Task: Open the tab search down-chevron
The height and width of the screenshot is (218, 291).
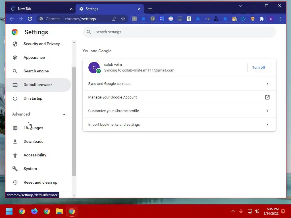Action: point(240,6)
